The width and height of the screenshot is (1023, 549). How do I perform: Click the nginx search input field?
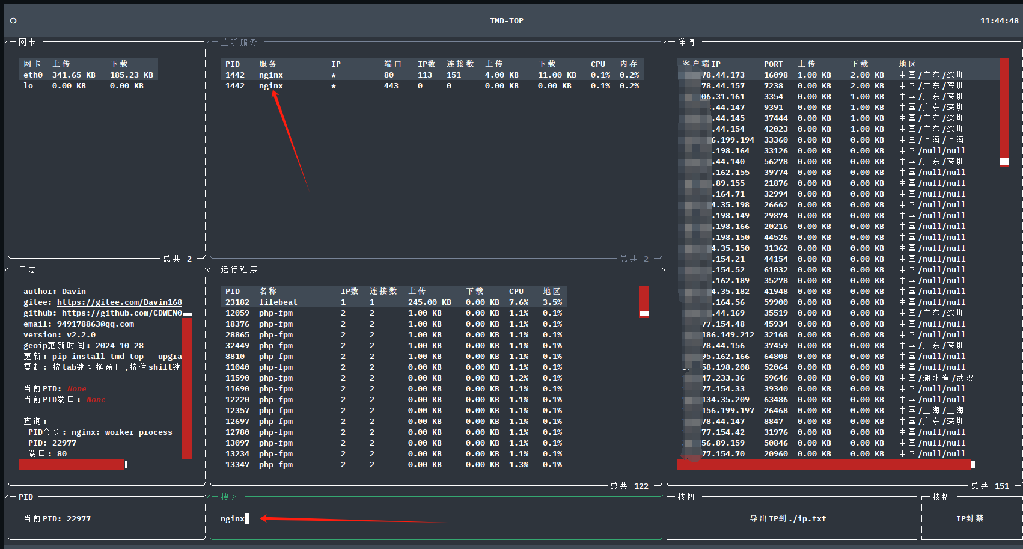tap(436, 518)
